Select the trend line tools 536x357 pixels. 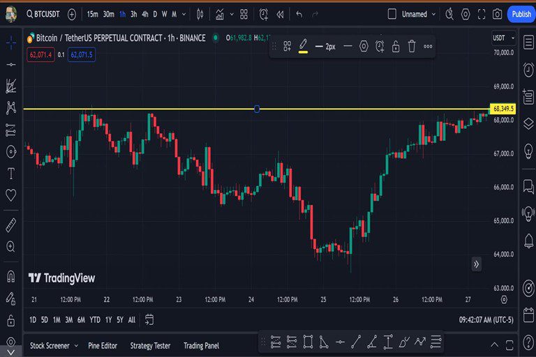click(x=11, y=65)
